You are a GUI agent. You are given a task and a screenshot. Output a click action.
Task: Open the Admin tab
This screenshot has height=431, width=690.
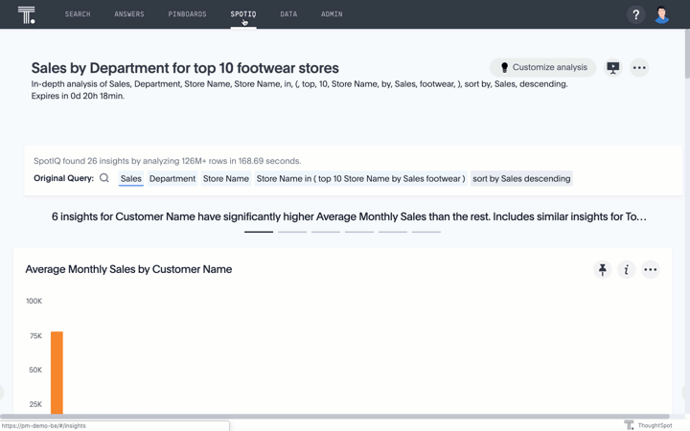click(x=332, y=14)
